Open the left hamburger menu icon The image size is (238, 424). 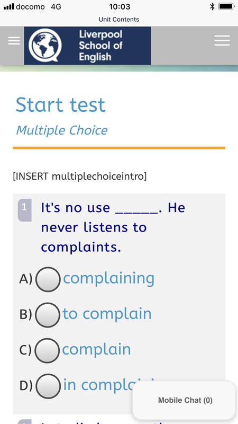[14, 41]
